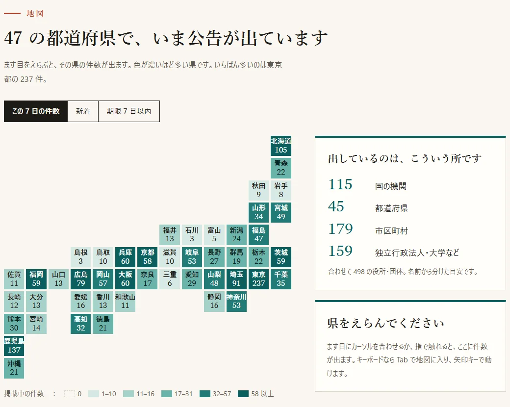
Task: Select the 高知 32 tile
Action: 80,324
